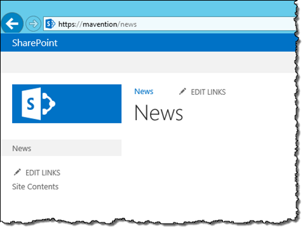Click the browser forward arrow button
Screen dimensions: 305x230
pos(33,24)
